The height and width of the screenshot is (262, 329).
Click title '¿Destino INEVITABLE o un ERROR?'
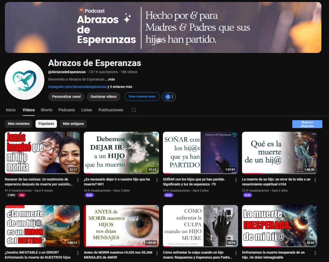click(38, 255)
